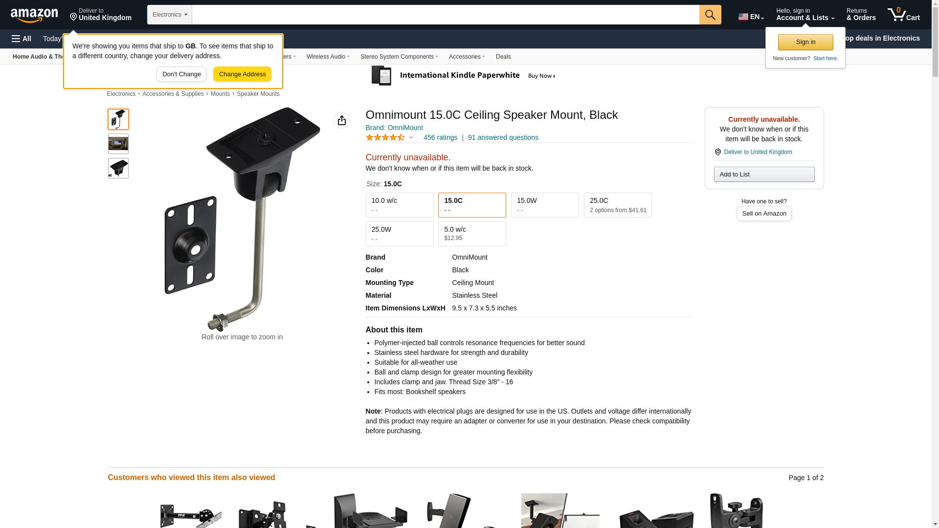Viewport: 939px width, 528px height.
Task: Expand the rating breakdown chevron
Action: 411,138
